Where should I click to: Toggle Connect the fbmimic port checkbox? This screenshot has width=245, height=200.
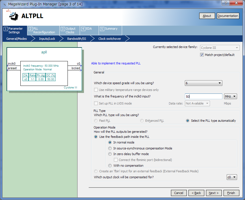point(116,160)
